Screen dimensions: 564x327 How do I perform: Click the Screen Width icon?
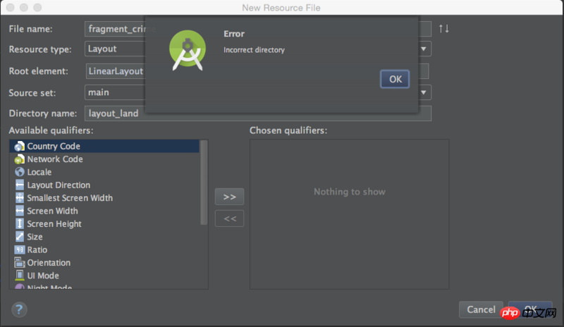coord(20,211)
